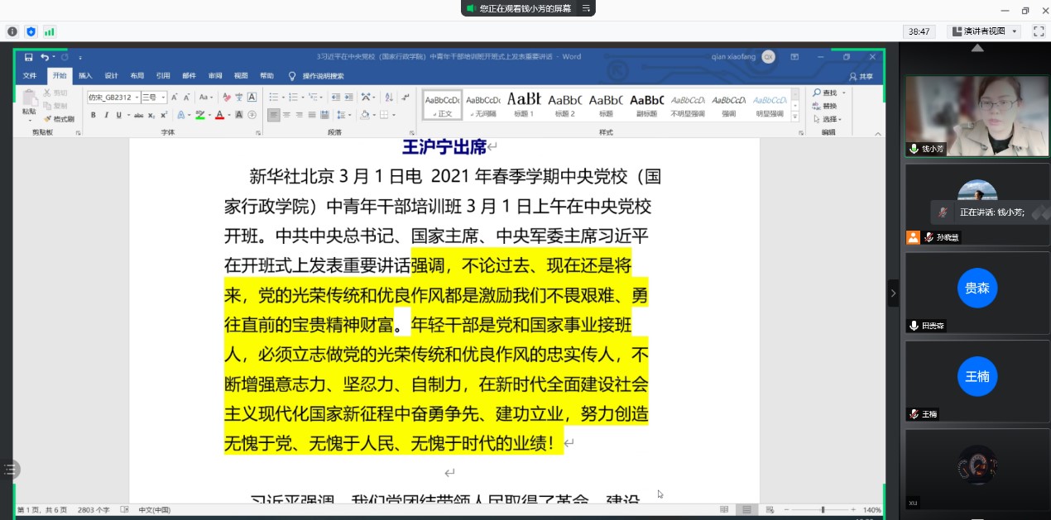Click the bullet list icon

[274, 97]
